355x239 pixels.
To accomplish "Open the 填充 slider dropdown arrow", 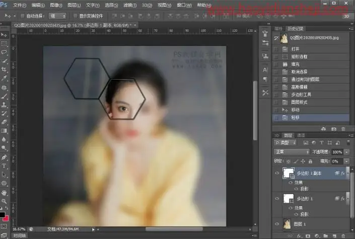I will tap(346, 161).
